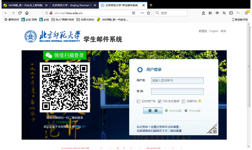Open the 最常访问 gear bookmark
This screenshot has height=150, width=252.
pyautogui.click(x=12, y=19)
